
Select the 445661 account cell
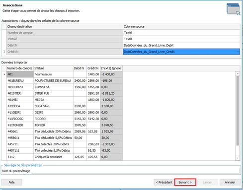[20, 131]
